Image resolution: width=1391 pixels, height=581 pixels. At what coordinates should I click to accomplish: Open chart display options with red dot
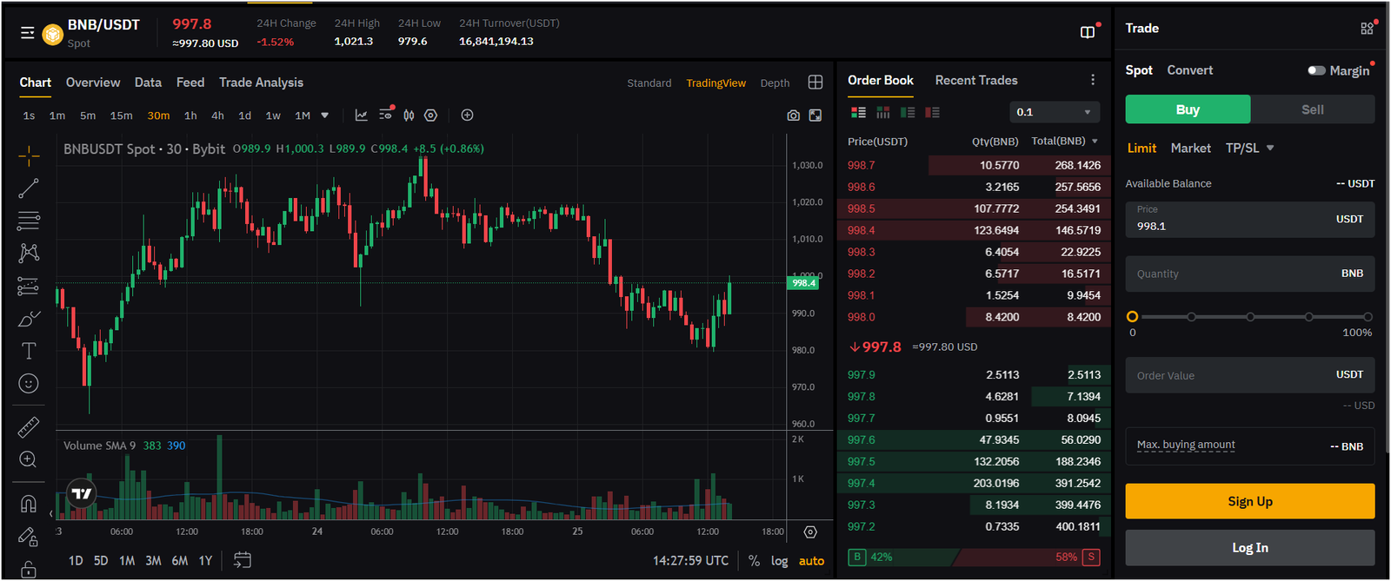[x=386, y=116]
